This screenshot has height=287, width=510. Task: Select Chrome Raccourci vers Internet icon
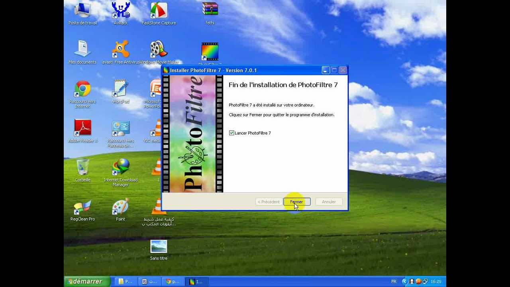(x=83, y=94)
